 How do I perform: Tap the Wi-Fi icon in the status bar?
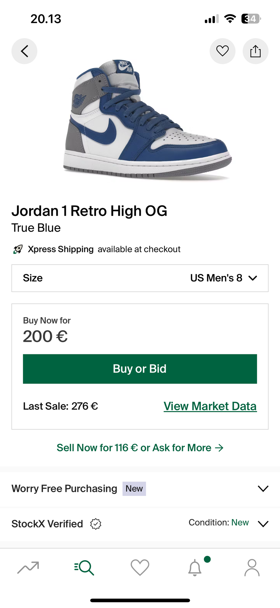[230, 19]
